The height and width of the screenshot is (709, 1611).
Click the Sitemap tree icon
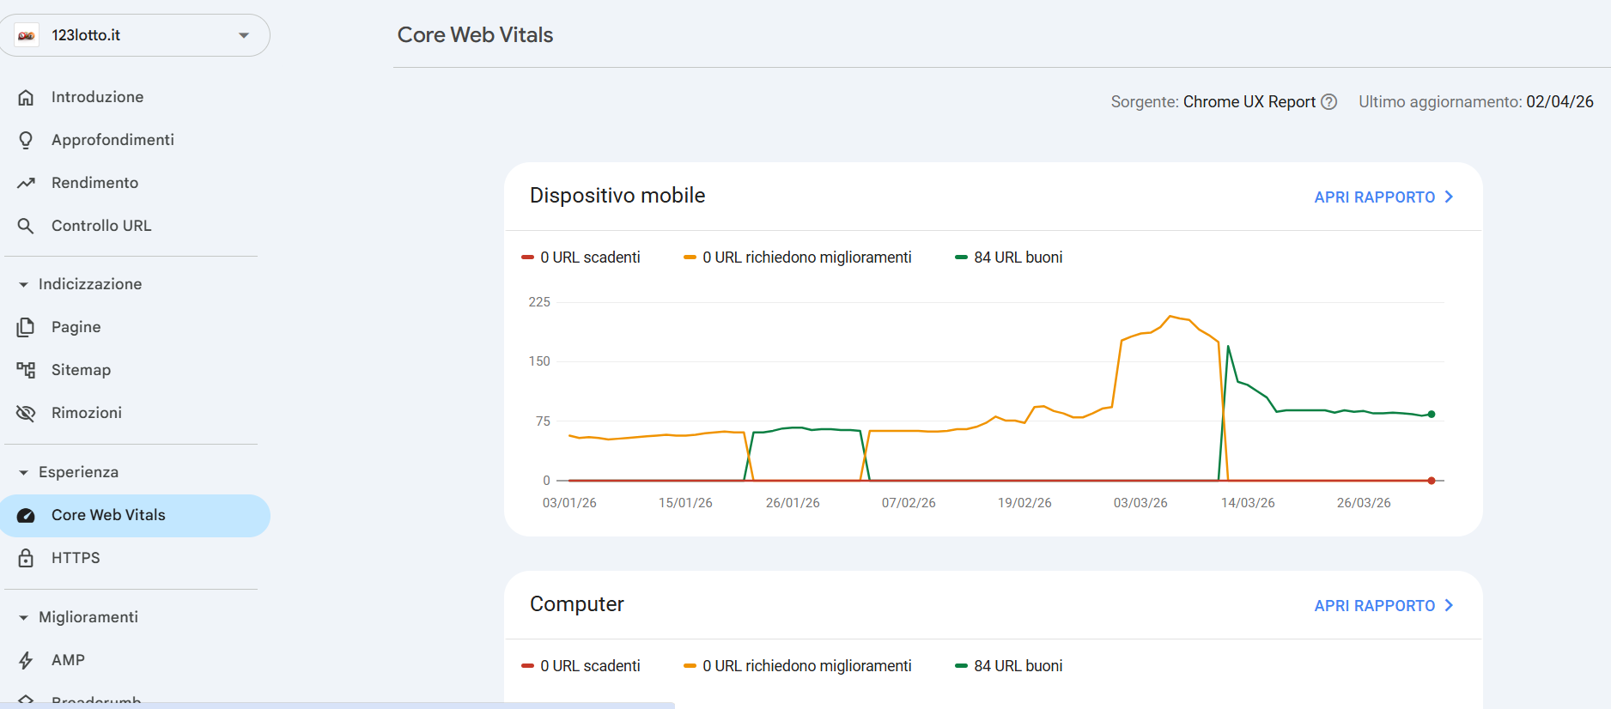(26, 370)
